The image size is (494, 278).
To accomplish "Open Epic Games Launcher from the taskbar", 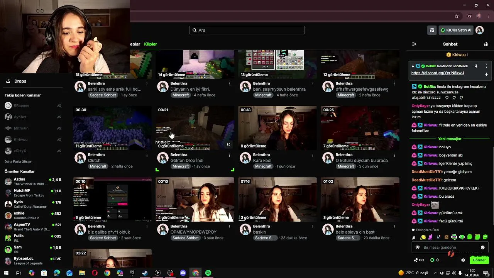I will [x=132, y=273].
